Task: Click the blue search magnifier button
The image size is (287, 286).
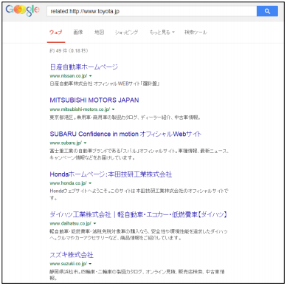Action: 267,11
